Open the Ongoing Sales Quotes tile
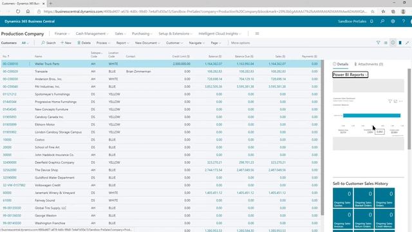 point(342,198)
